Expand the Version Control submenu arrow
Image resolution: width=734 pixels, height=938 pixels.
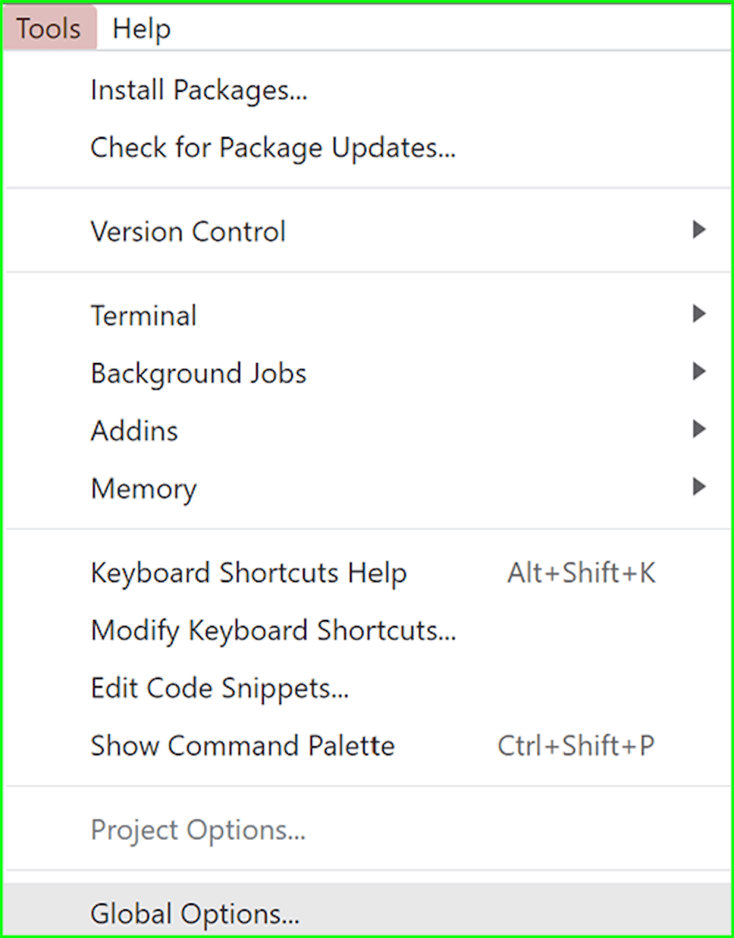click(x=699, y=230)
